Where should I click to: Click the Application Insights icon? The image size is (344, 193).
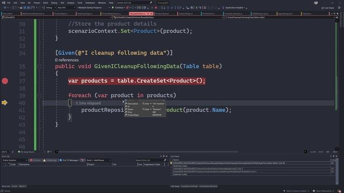(223, 8)
